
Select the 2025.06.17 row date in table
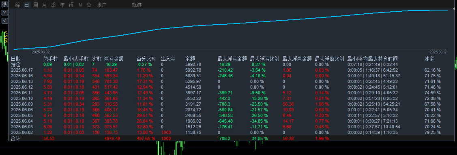[22, 70]
